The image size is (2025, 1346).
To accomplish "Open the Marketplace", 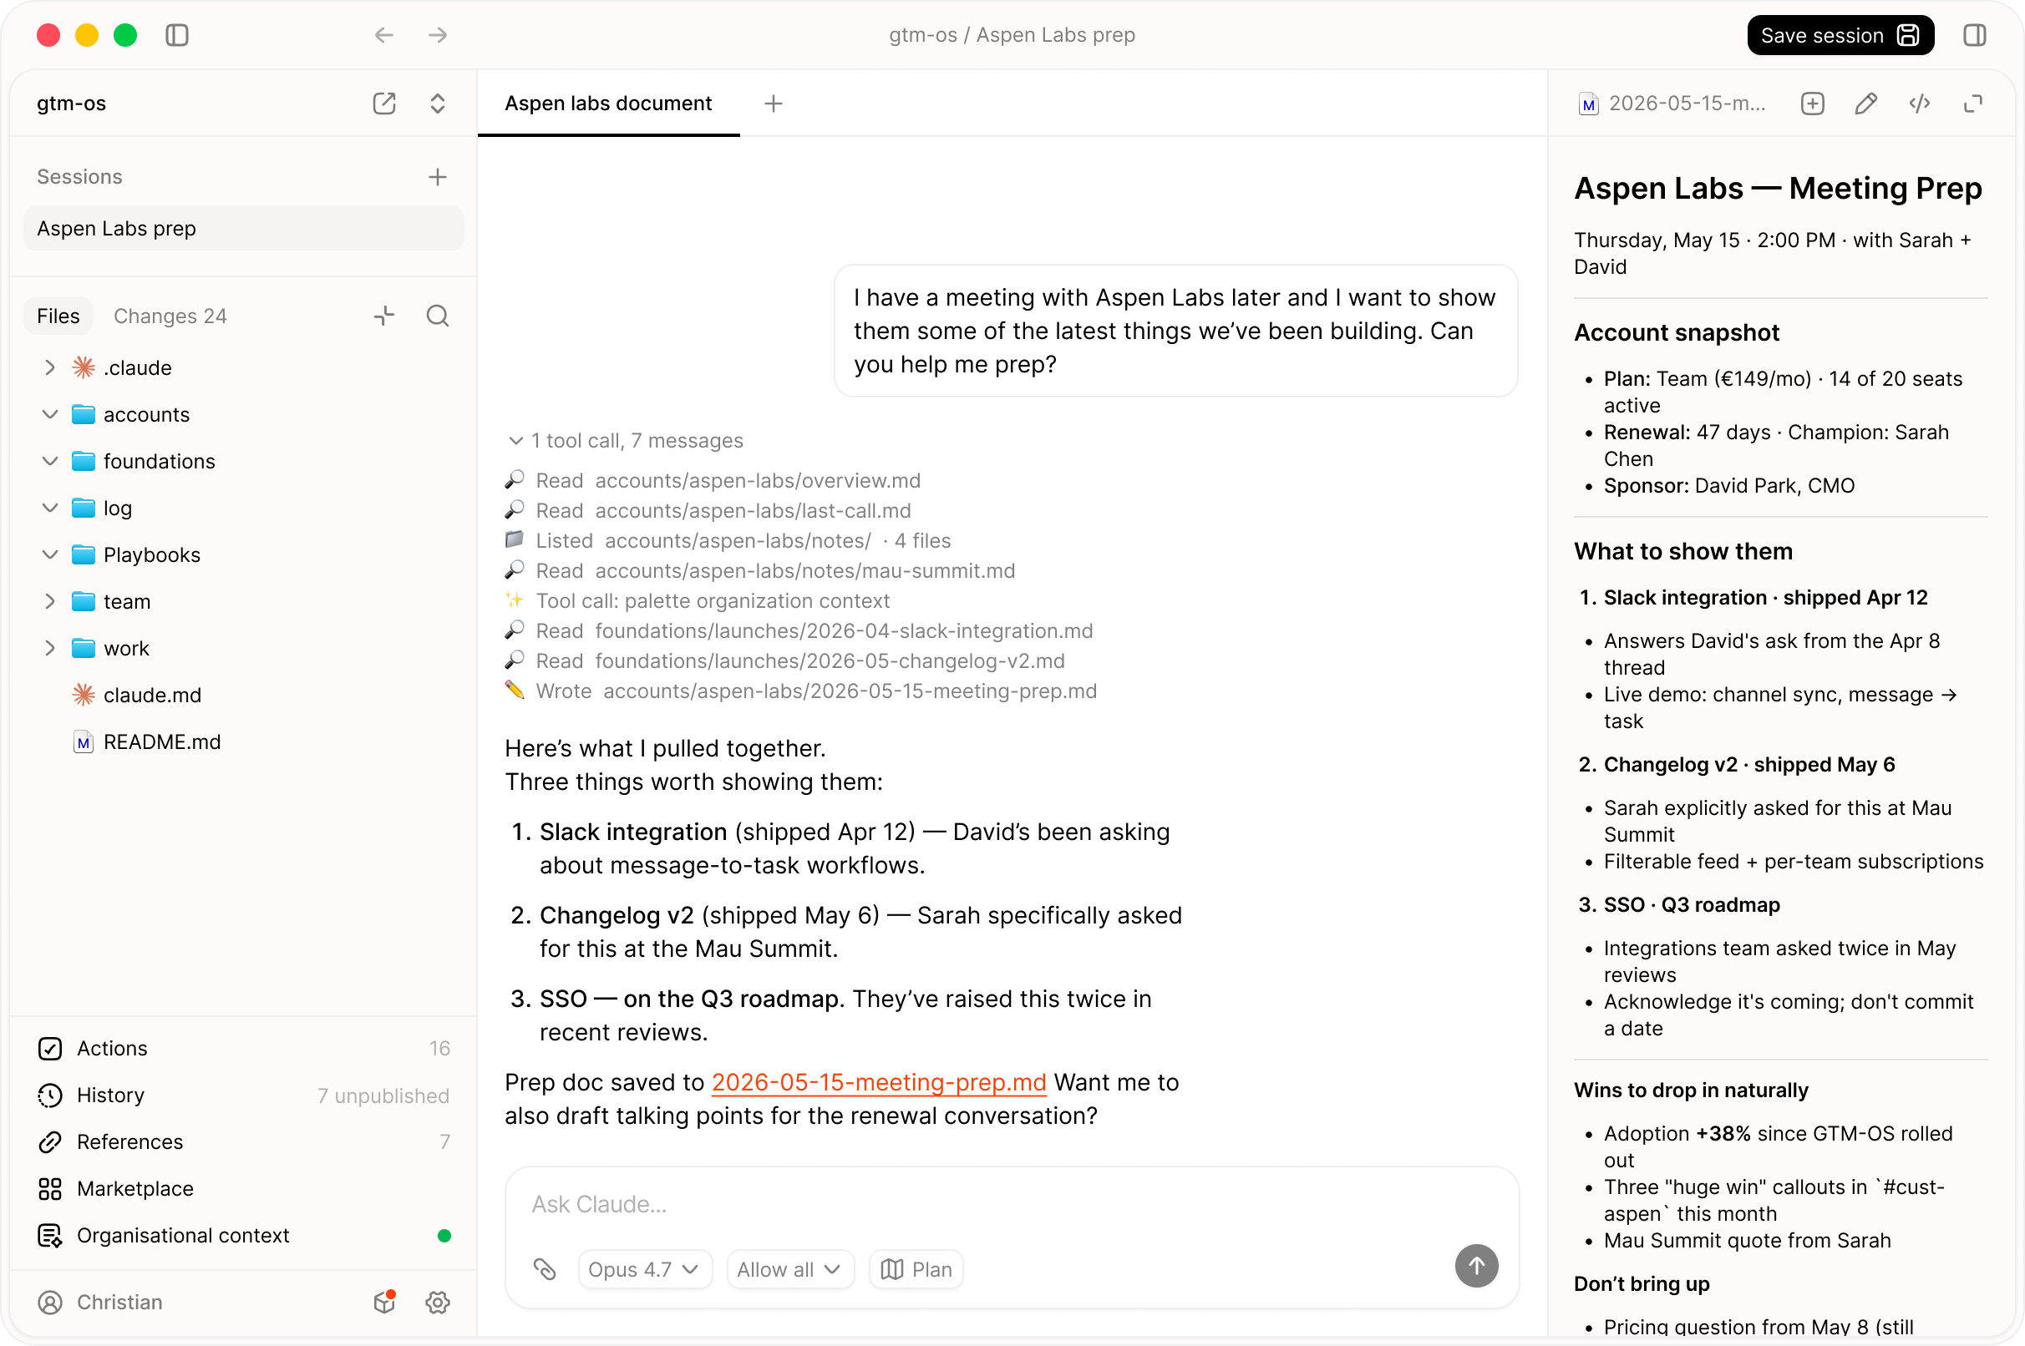I will tap(243, 1189).
